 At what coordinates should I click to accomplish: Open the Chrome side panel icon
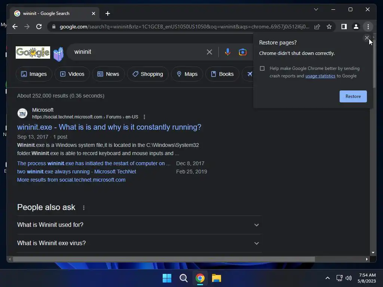pyautogui.click(x=344, y=27)
